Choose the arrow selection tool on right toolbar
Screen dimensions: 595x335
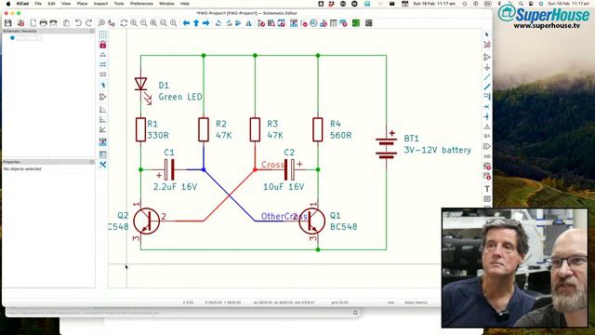click(487, 35)
